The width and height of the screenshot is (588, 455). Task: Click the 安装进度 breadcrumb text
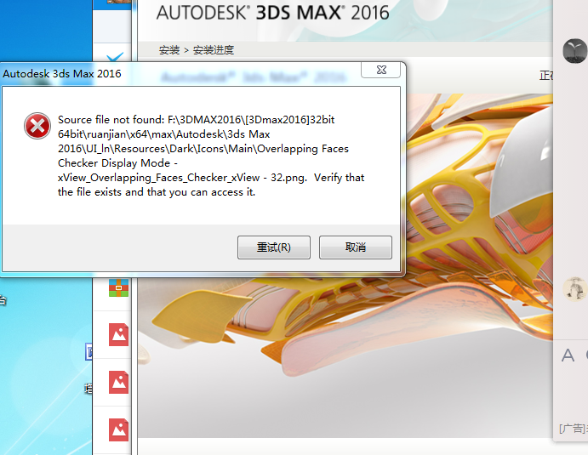(214, 50)
